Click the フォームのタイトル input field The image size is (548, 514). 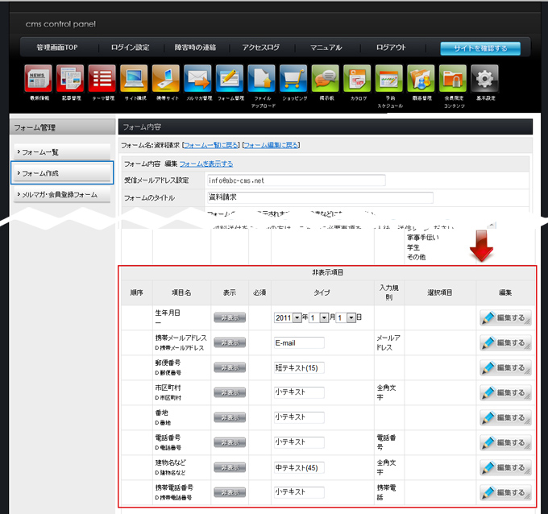click(x=320, y=197)
